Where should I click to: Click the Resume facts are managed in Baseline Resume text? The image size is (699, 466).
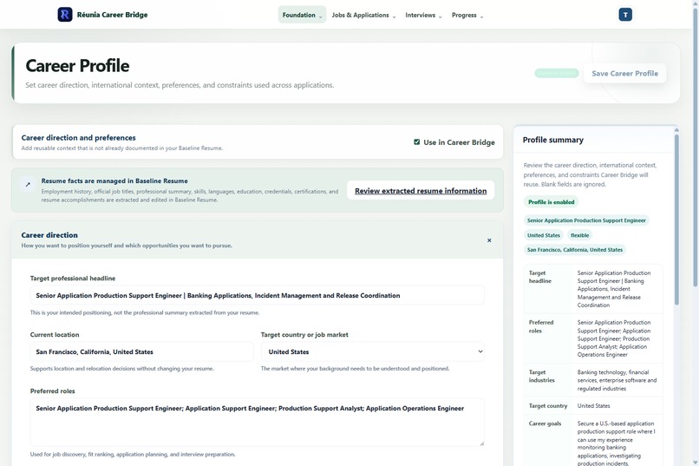click(114, 181)
